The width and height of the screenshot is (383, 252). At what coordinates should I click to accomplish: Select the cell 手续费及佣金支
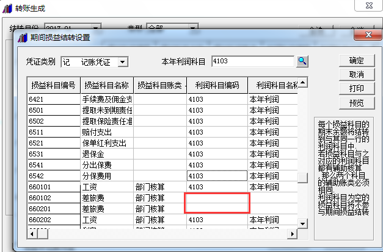tap(107, 99)
